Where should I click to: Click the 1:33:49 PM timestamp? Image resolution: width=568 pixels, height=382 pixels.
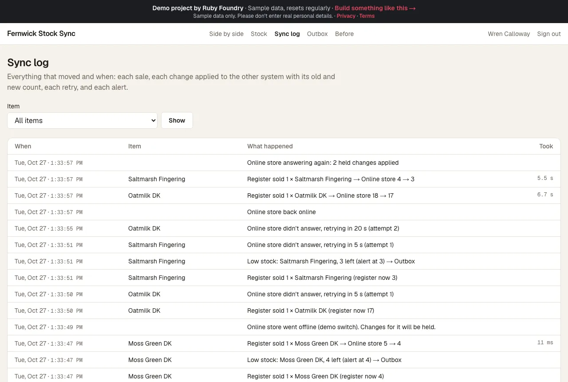(67, 327)
